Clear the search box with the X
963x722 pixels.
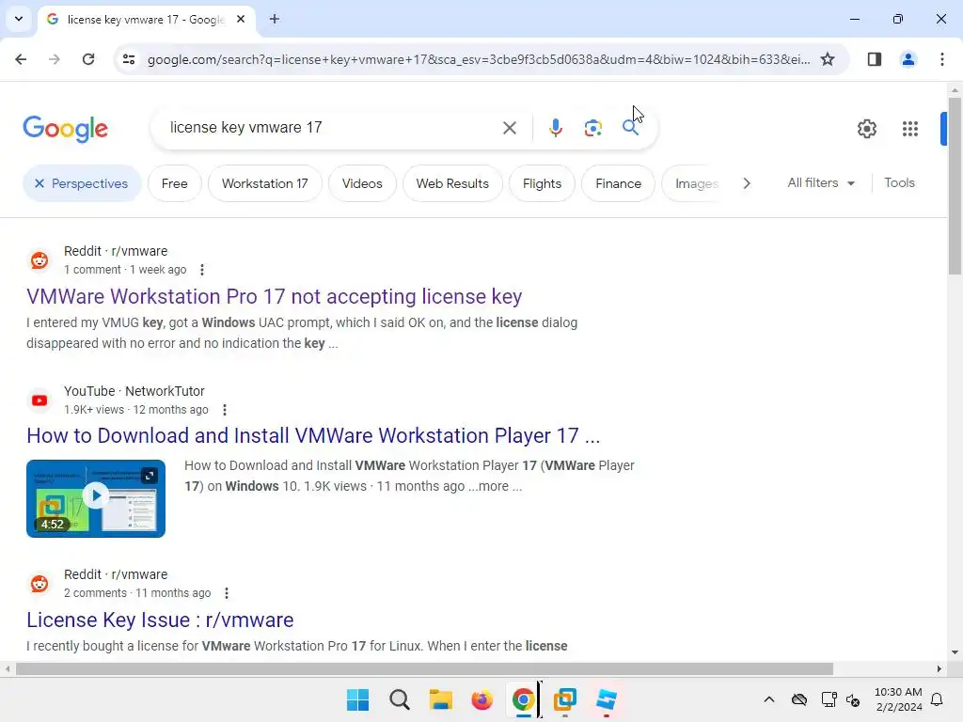pos(509,128)
